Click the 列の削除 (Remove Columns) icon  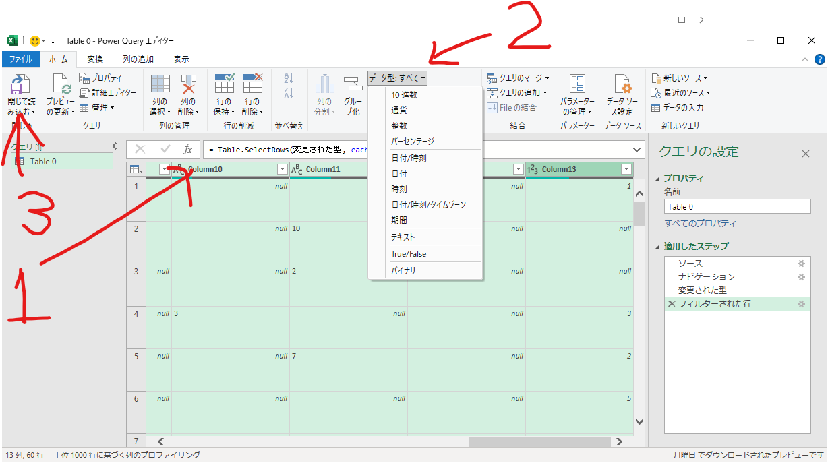point(188,85)
